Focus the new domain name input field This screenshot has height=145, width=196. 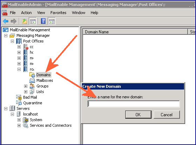[134, 104]
